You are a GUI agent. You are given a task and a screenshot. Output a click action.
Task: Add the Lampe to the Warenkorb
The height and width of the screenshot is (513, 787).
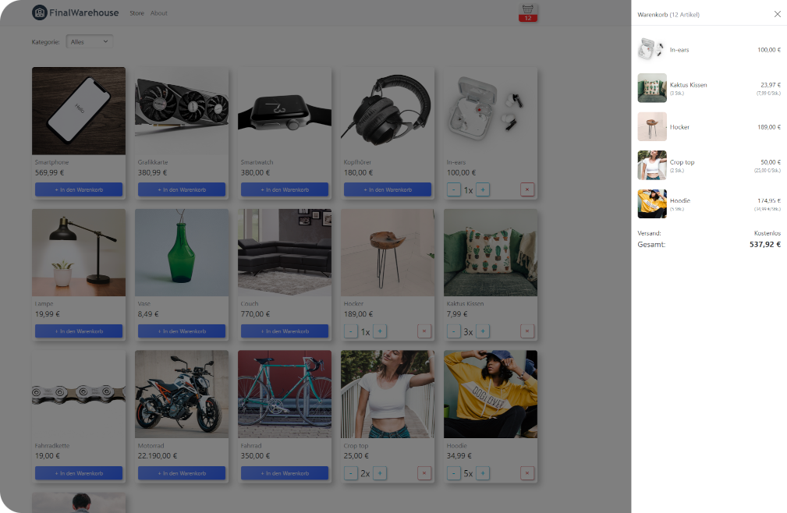tap(78, 331)
